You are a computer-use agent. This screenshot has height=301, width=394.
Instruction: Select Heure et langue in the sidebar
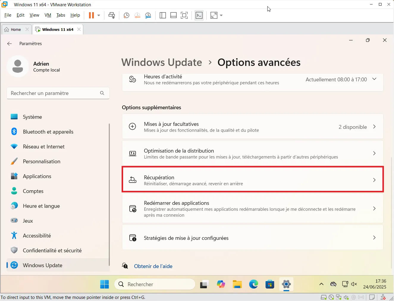pos(58,206)
